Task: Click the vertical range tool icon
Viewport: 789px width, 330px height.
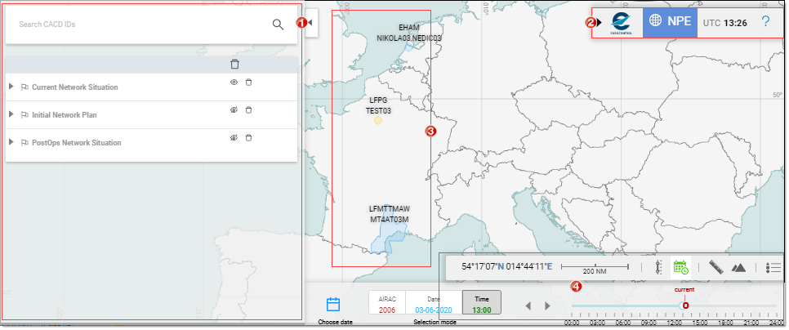Action: pyautogui.click(x=658, y=266)
